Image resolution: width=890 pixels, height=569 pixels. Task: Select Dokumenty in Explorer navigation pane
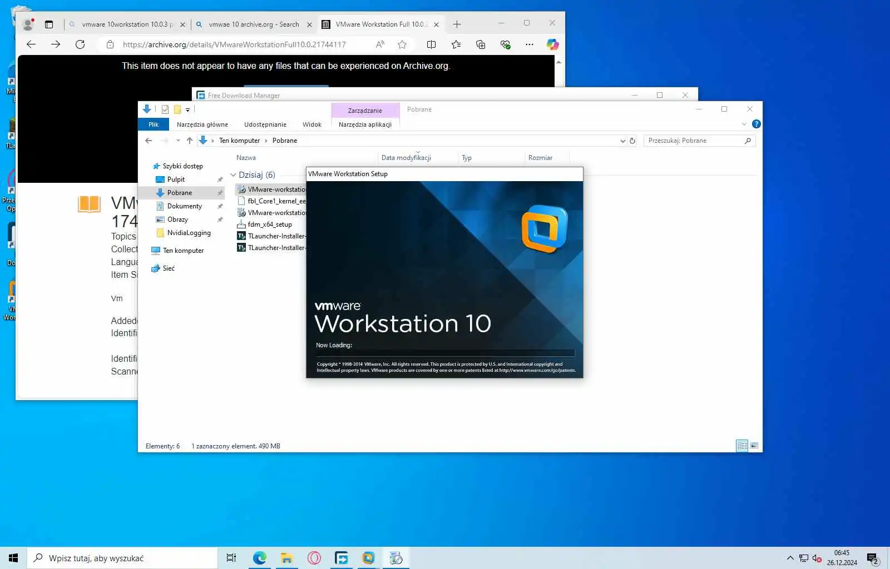[185, 206]
